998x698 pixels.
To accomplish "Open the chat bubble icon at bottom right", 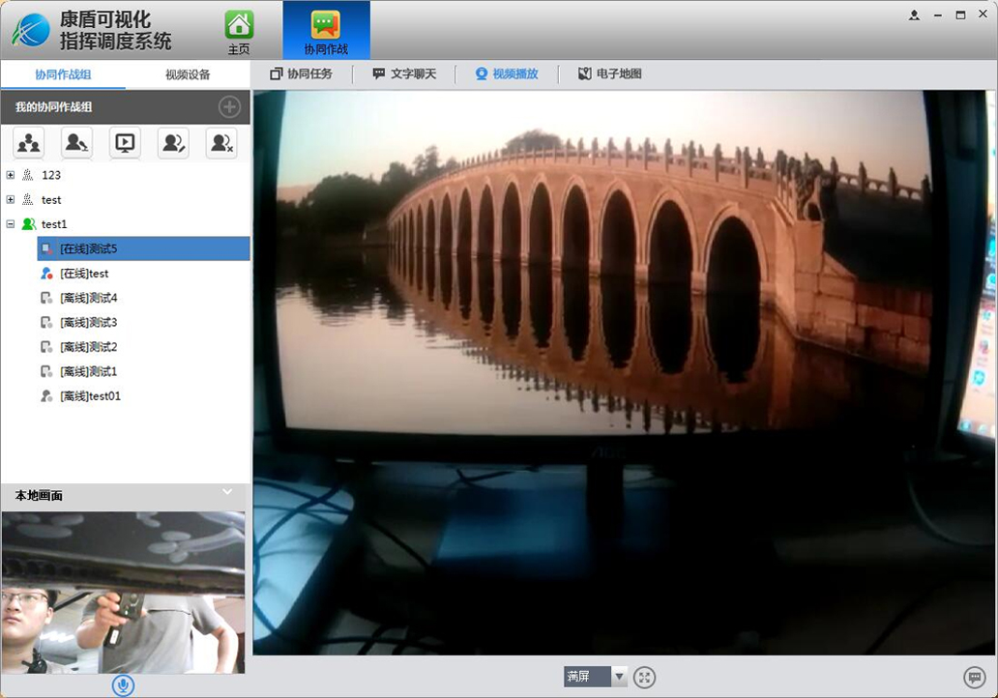I will click(974, 677).
